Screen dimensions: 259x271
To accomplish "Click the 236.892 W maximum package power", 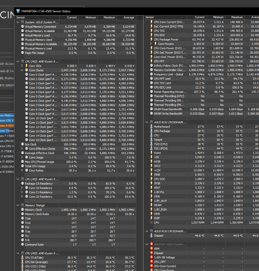I will pos(236,39).
